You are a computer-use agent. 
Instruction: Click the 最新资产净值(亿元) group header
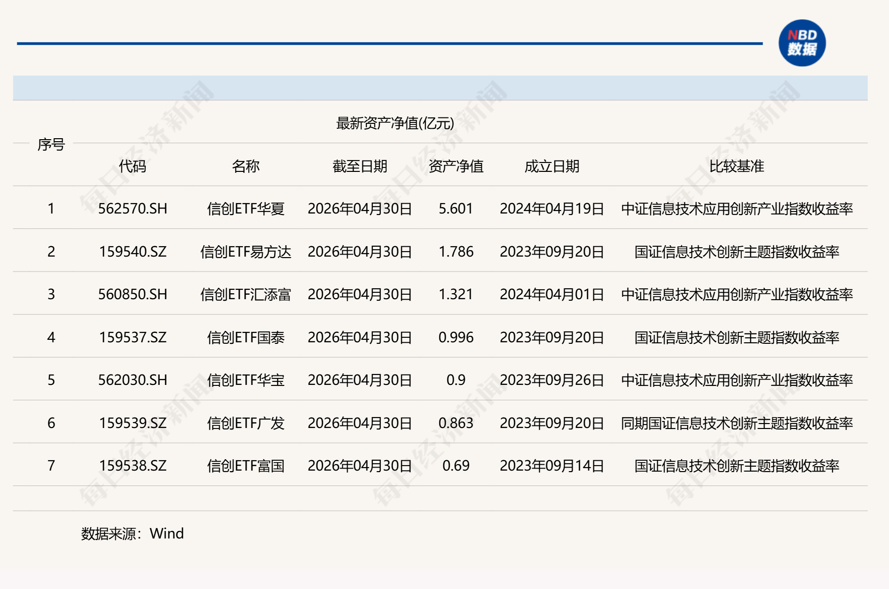(395, 123)
